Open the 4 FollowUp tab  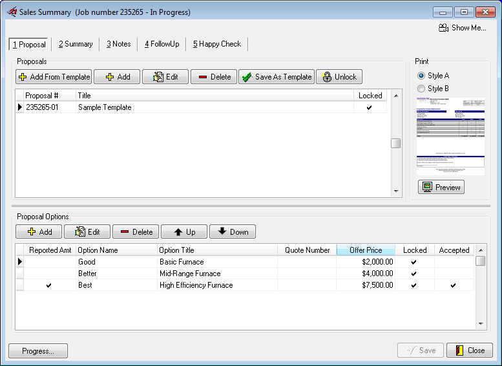[162, 44]
